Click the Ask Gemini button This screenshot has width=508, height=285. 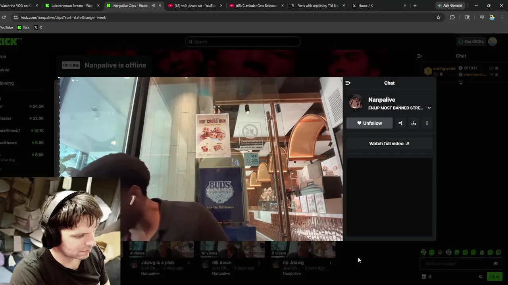click(x=450, y=6)
